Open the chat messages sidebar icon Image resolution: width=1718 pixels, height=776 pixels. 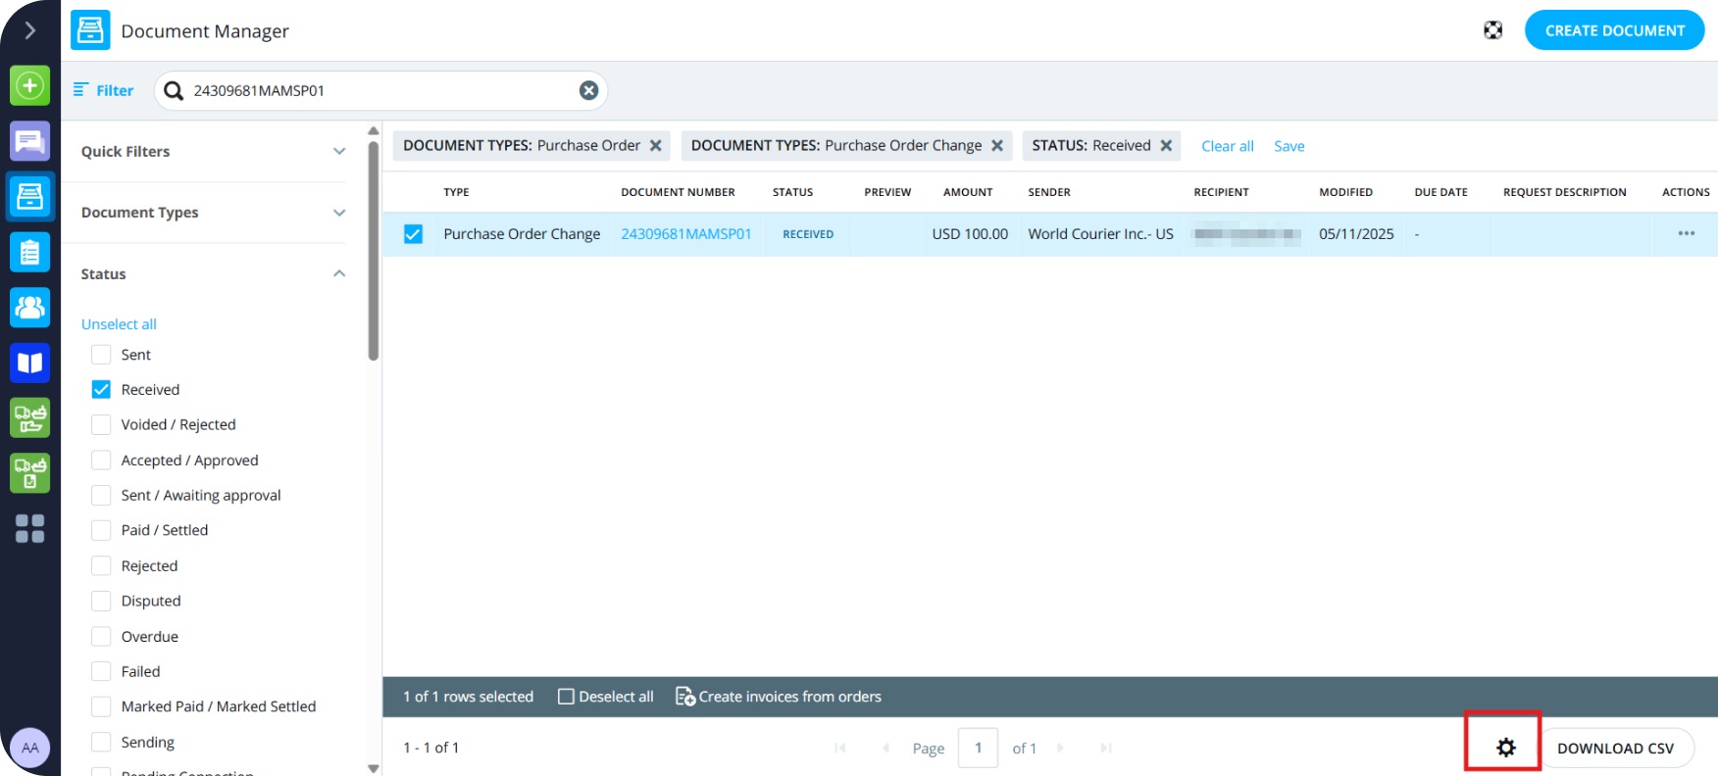[x=29, y=142]
